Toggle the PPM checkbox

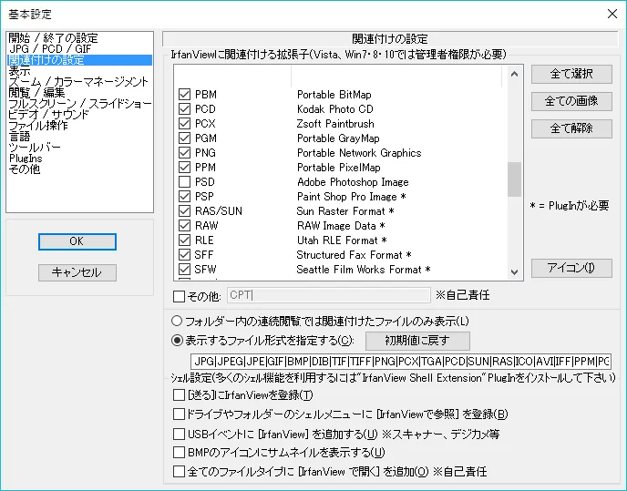click(184, 167)
